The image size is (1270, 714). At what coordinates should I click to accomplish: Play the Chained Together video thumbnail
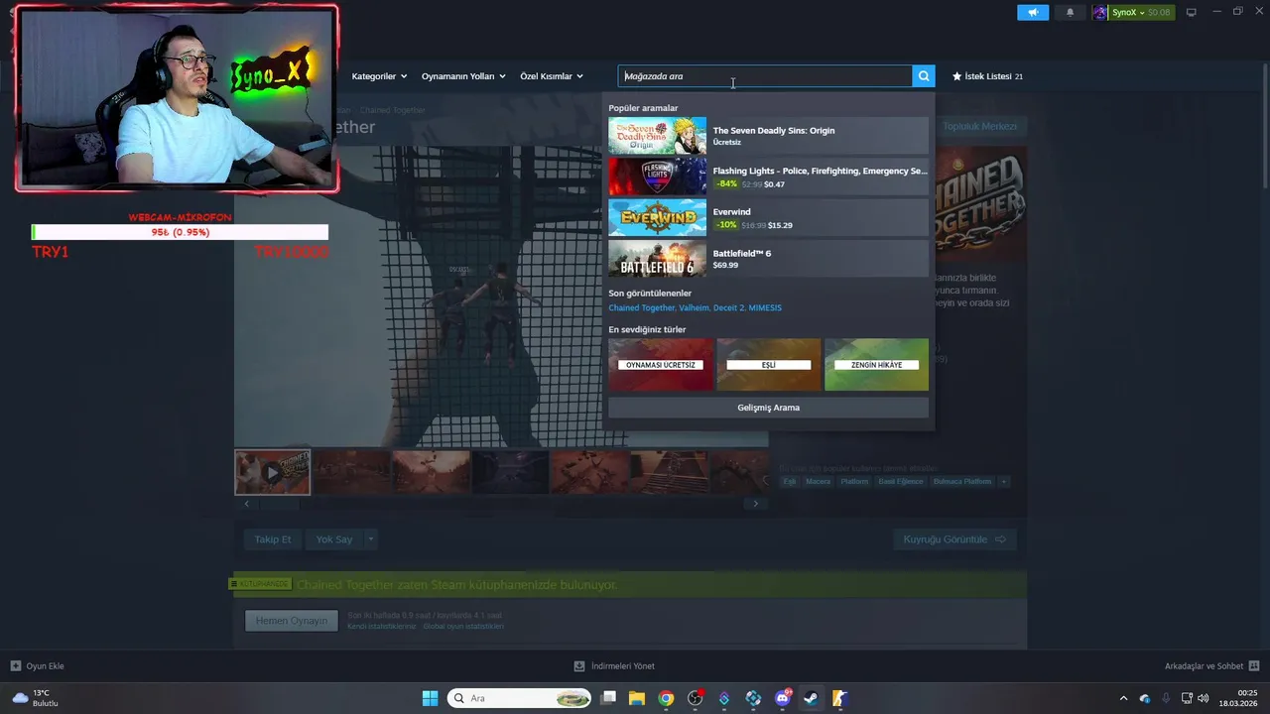(273, 473)
